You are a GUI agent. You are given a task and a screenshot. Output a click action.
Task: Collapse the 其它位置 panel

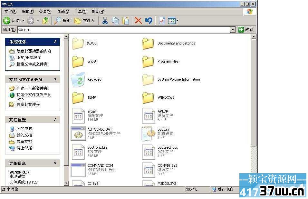coord(55,120)
